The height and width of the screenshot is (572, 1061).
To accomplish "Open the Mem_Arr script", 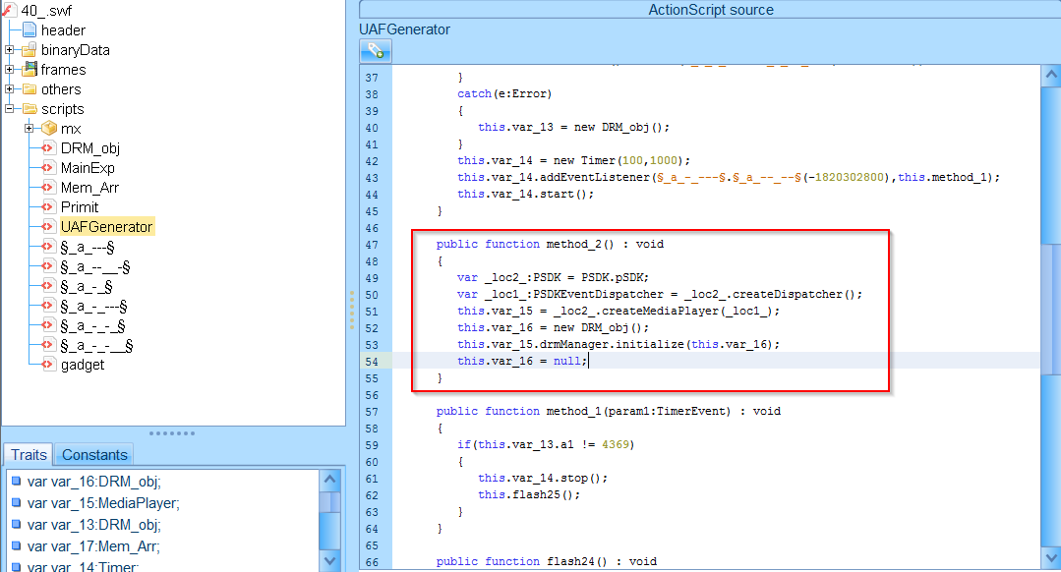I will 89,188.
